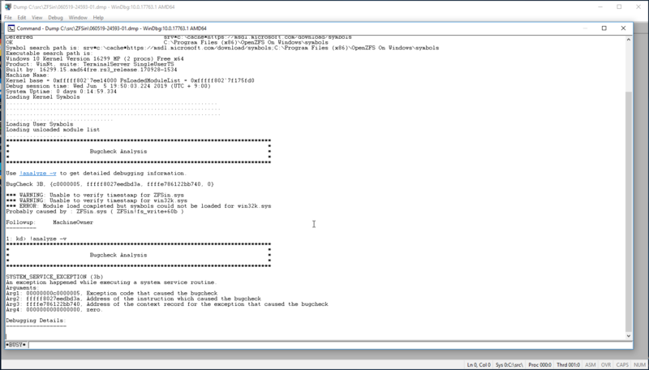This screenshot has width=649, height=370.
Task: Click the *BUSY* prompt label
Action: (x=16, y=345)
